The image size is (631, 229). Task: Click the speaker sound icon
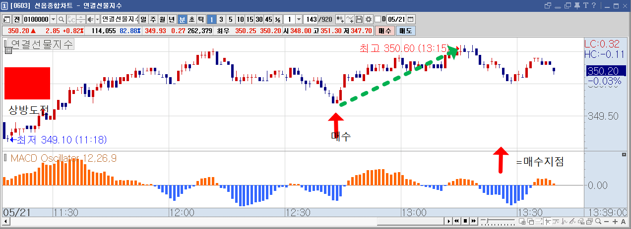(x=90, y=19)
